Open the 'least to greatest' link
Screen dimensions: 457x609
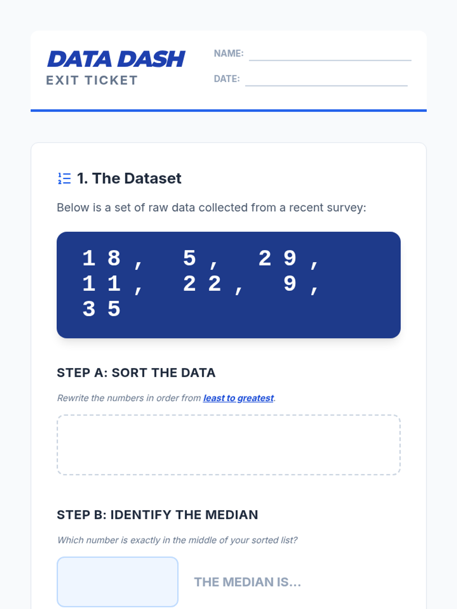pos(238,398)
